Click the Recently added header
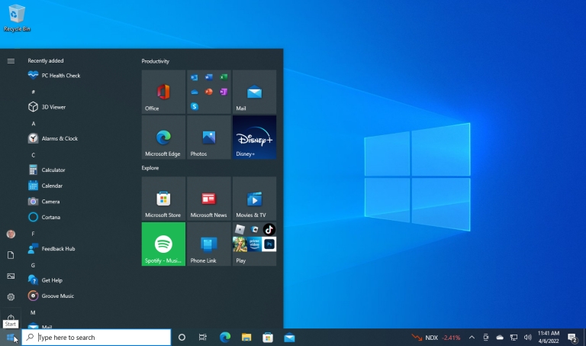The image size is (586, 346). pos(46,60)
